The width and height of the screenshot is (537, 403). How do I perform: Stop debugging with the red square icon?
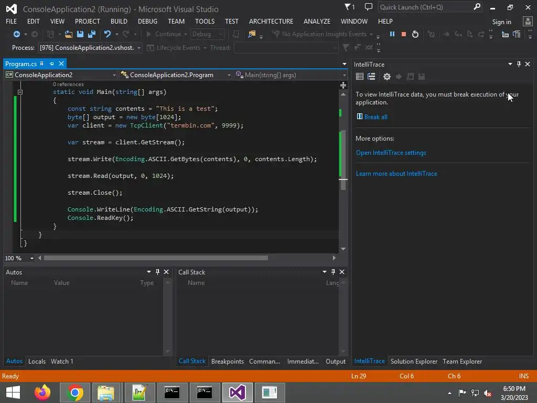point(404,34)
